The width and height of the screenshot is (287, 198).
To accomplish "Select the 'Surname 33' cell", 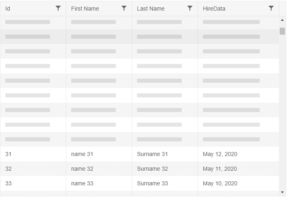I will coord(152,183).
